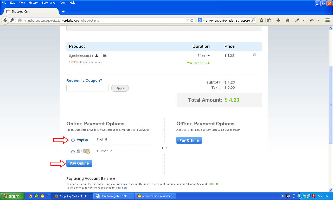
Task: Select the CCAvenue payment option
Action: click(x=73, y=152)
